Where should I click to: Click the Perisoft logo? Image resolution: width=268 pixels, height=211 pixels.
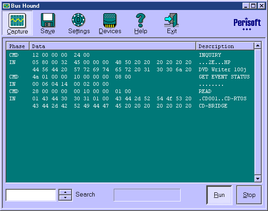pos(247,24)
